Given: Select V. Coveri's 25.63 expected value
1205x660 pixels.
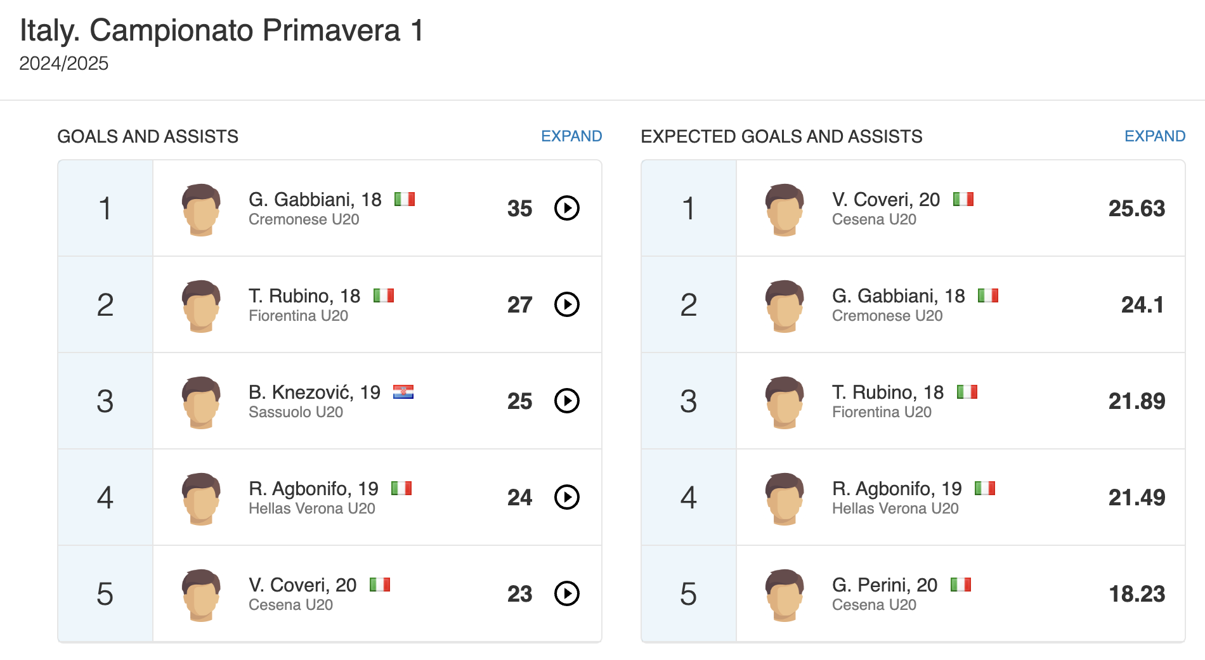Looking at the screenshot, I should pos(1137,209).
